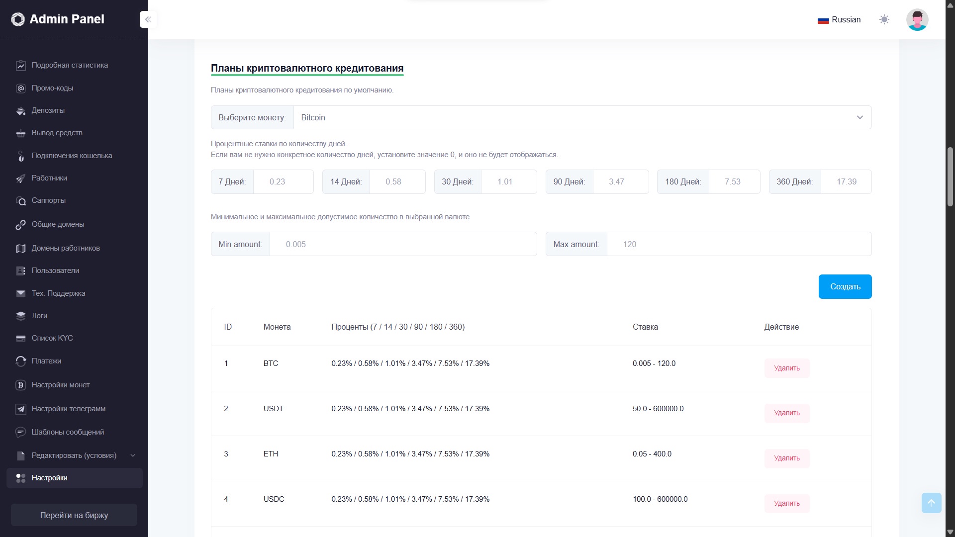Click the Coin settings bitcoin icon

[x=20, y=385]
